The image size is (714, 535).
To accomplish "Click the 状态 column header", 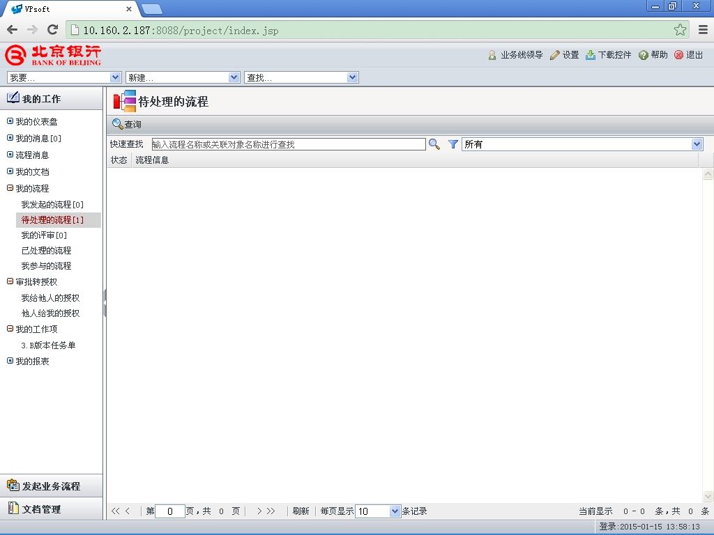I will click(119, 160).
